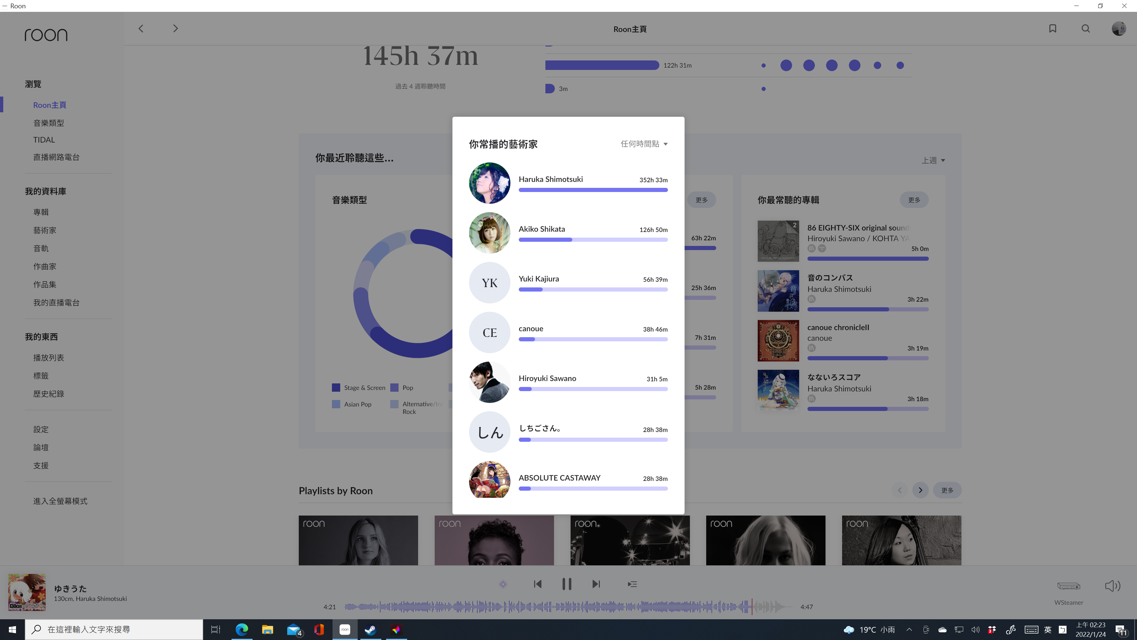The height and width of the screenshot is (640, 1137).
Task: Open 音のコンパス album title
Action: point(830,278)
